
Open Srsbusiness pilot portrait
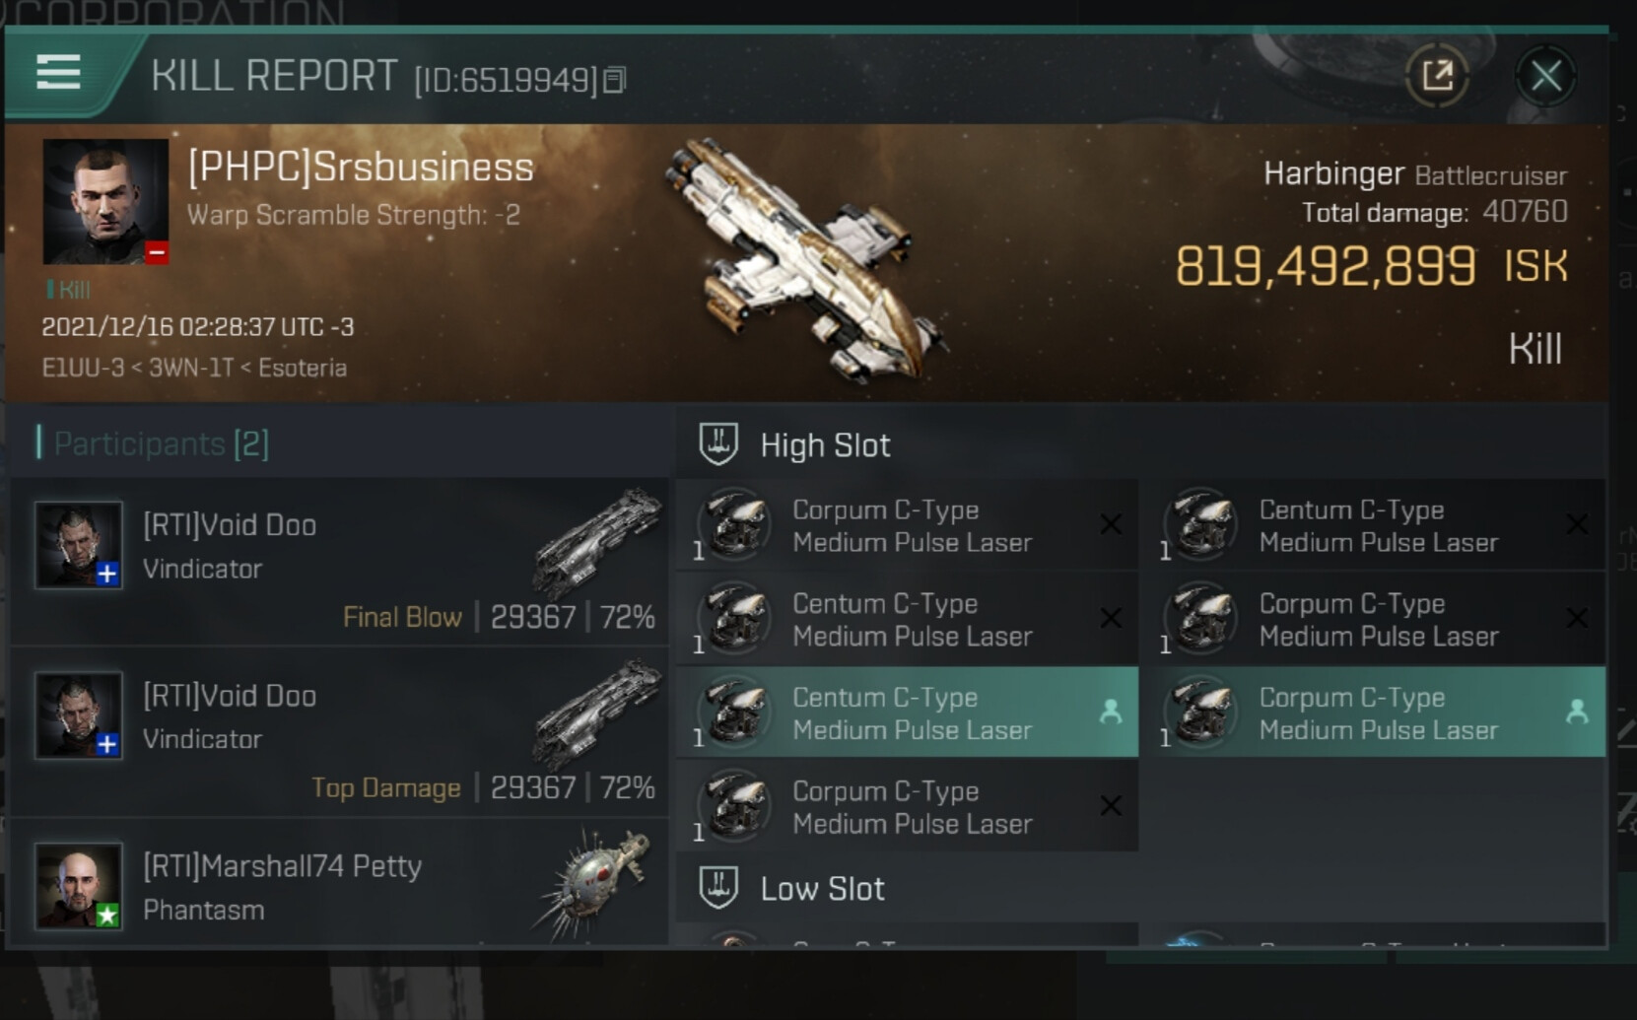(x=104, y=201)
